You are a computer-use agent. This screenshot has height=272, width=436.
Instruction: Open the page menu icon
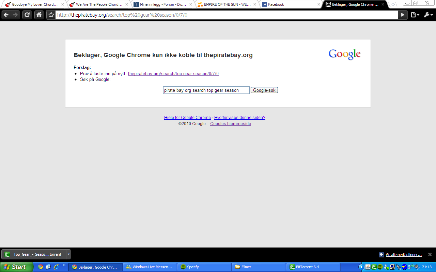[415, 15]
